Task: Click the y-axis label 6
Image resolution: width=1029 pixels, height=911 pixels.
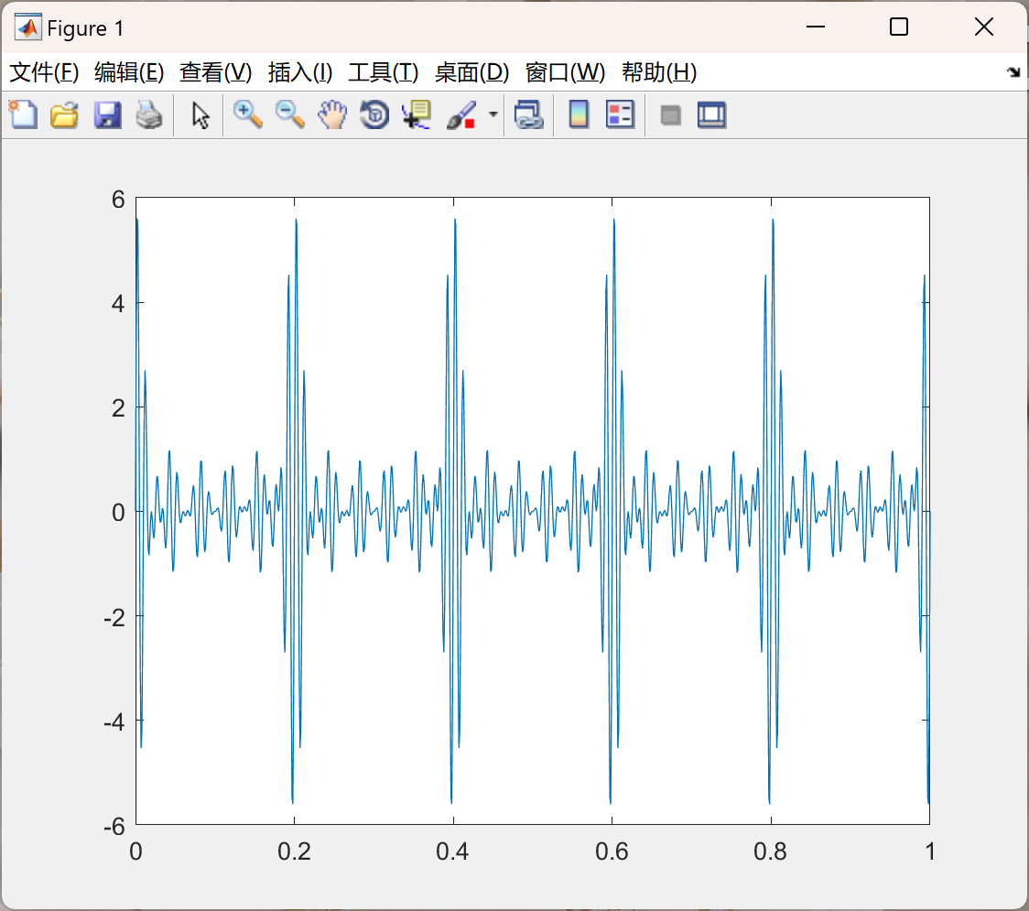Action: pyautogui.click(x=118, y=200)
